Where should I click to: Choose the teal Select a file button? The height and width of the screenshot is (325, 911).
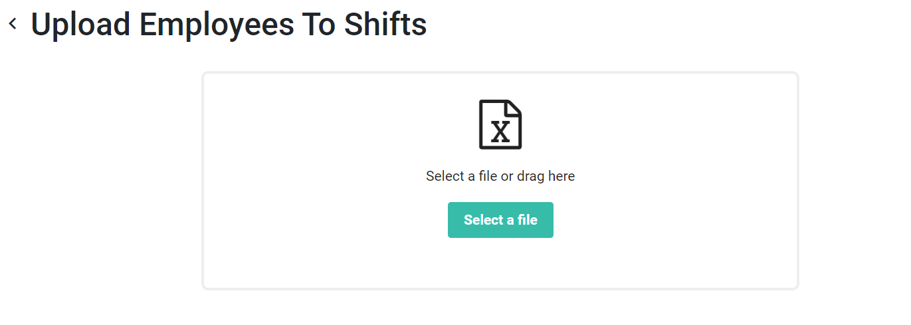pyautogui.click(x=500, y=220)
